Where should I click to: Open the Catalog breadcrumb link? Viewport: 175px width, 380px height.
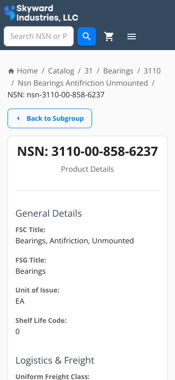tap(61, 71)
